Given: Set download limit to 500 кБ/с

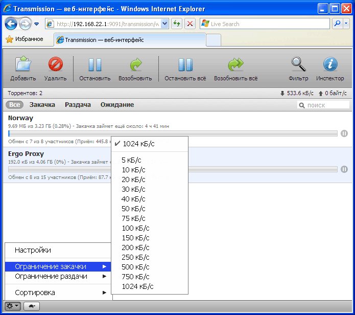Looking at the screenshot, I should coord(150,267).
